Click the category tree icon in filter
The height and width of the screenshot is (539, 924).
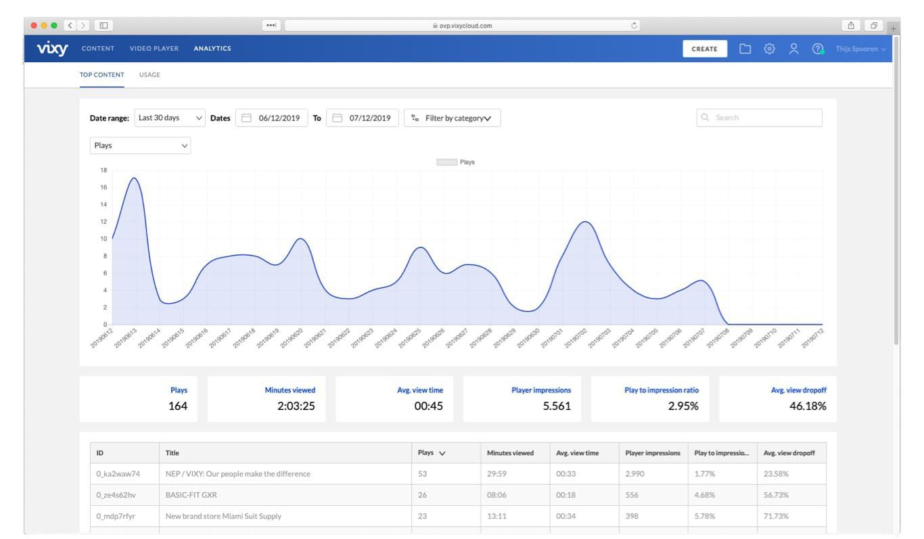(415, 118)
